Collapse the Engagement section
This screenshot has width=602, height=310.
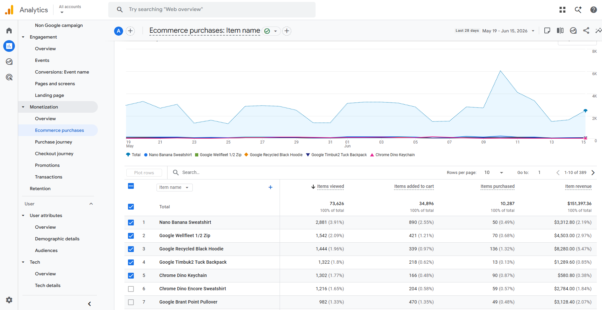point(23,37)
